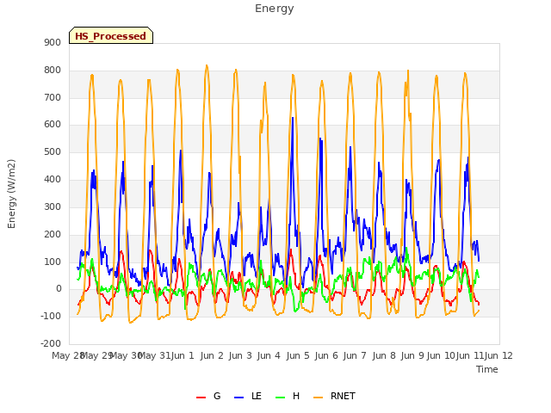Click the green H legend swatch
551x413 pixels.
click(x=281, y=398)
